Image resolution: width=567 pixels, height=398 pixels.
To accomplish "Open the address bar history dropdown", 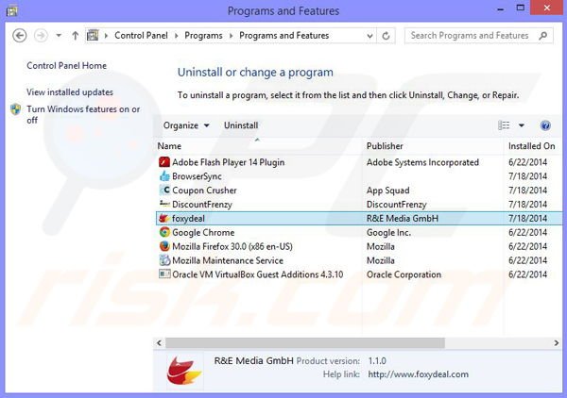I will tap(379, 36).
